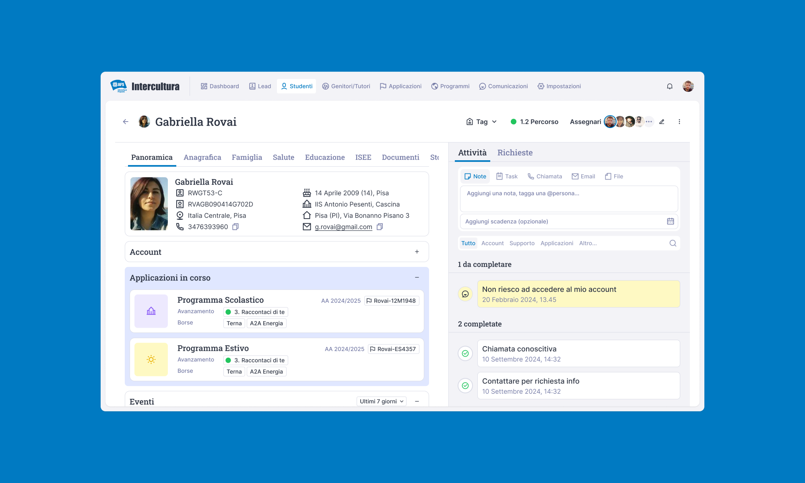
Task: Toggle the Chiamata conoscitiva completed check
Action: point(465,353)
